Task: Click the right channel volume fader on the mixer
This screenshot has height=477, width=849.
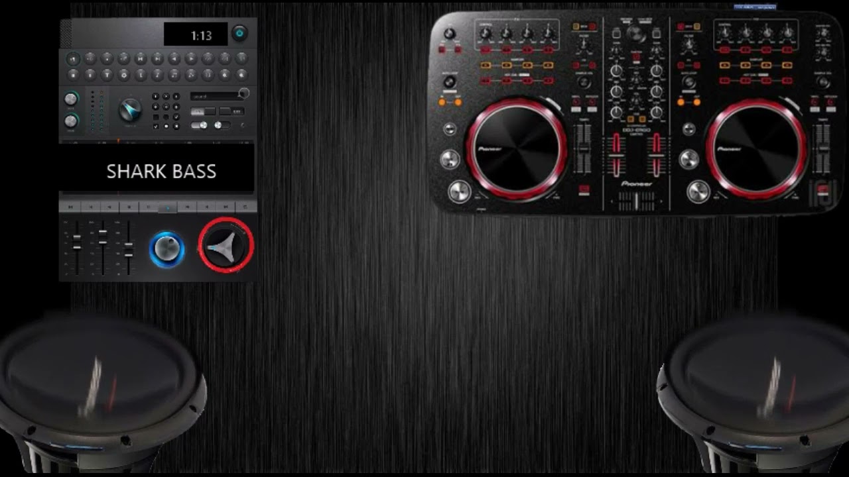Action: (x=657, y=154)
